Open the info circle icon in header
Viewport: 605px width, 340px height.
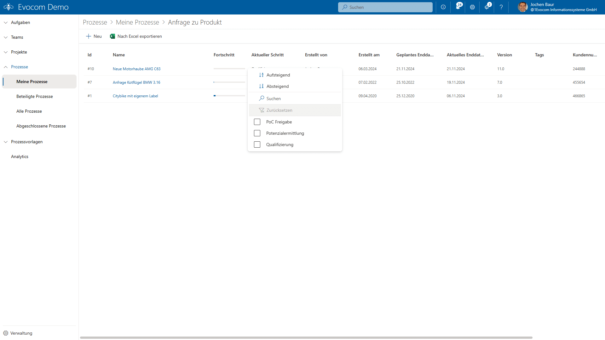click(x=443, y=7)
